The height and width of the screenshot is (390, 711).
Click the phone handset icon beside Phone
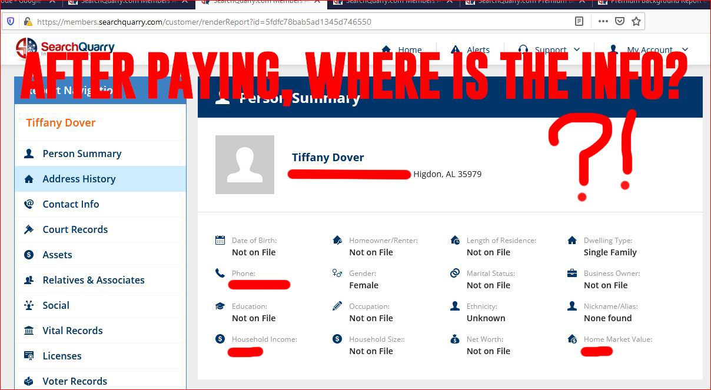(x=220, y=273)
